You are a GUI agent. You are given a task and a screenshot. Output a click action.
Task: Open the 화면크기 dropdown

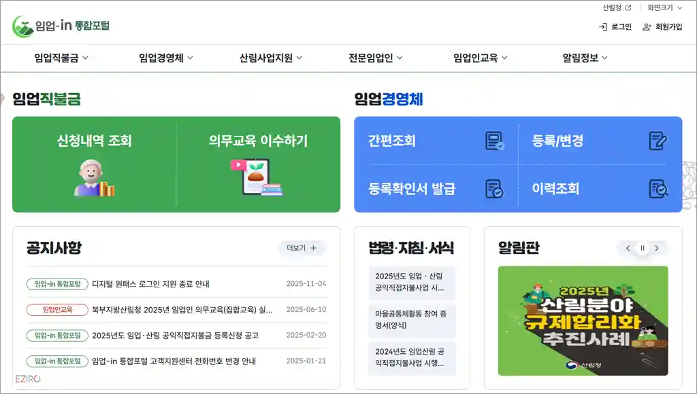pos(664,8)
